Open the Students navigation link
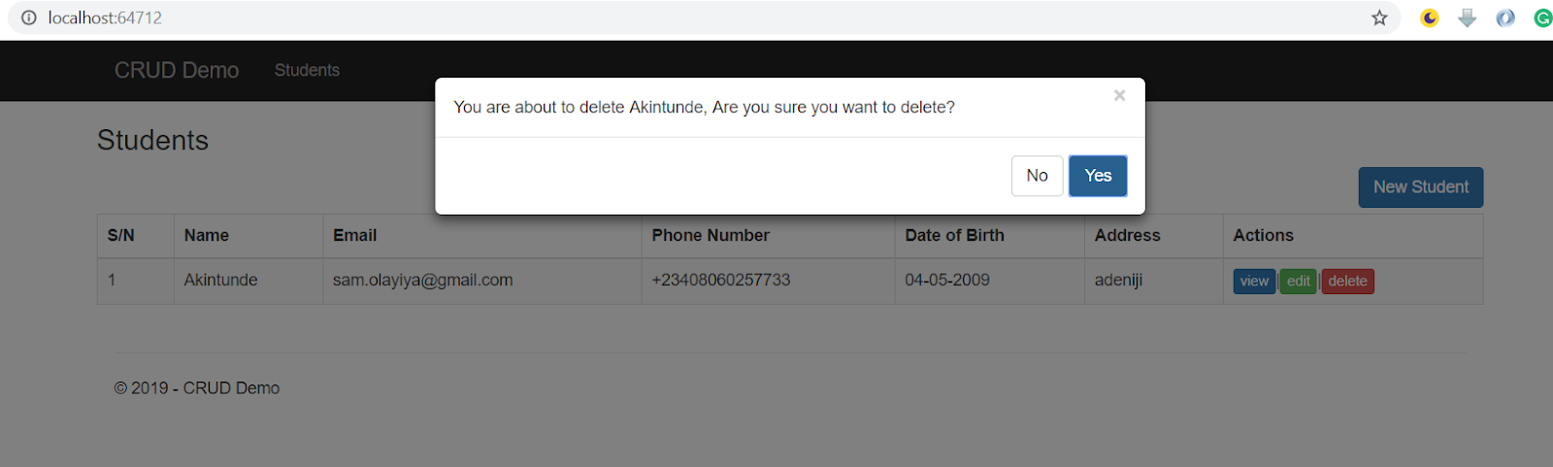This screenshot has width=1553, height=467. click(307, 70)
